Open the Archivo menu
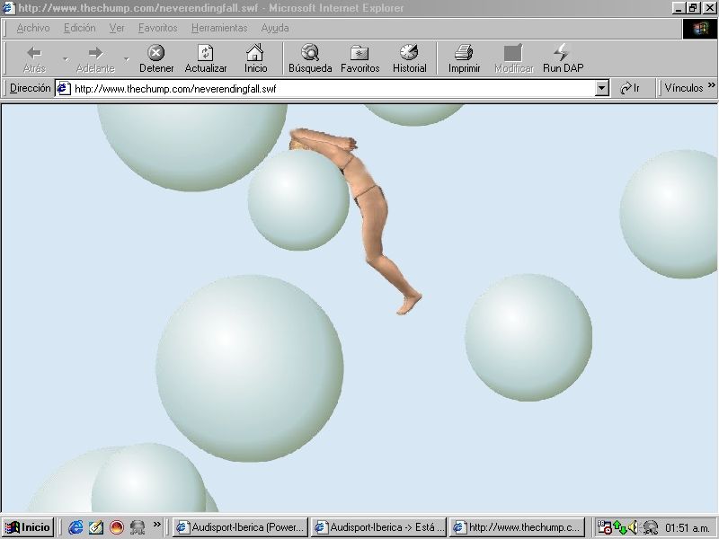This screenshot has width=719, height=539. click(33, 28)
